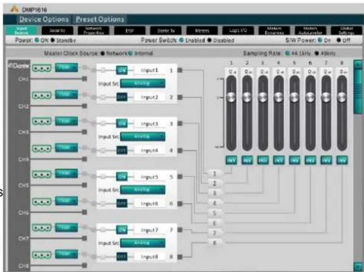Open teal dropdown beside Input1 connector
Image resolution: width=364 pixels, height=272 pixels.
coord(66,67)
